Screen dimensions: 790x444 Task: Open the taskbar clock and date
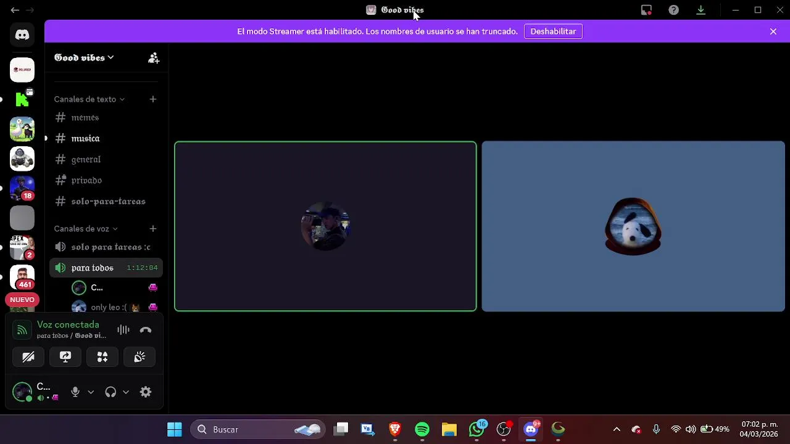click(759, 429)
